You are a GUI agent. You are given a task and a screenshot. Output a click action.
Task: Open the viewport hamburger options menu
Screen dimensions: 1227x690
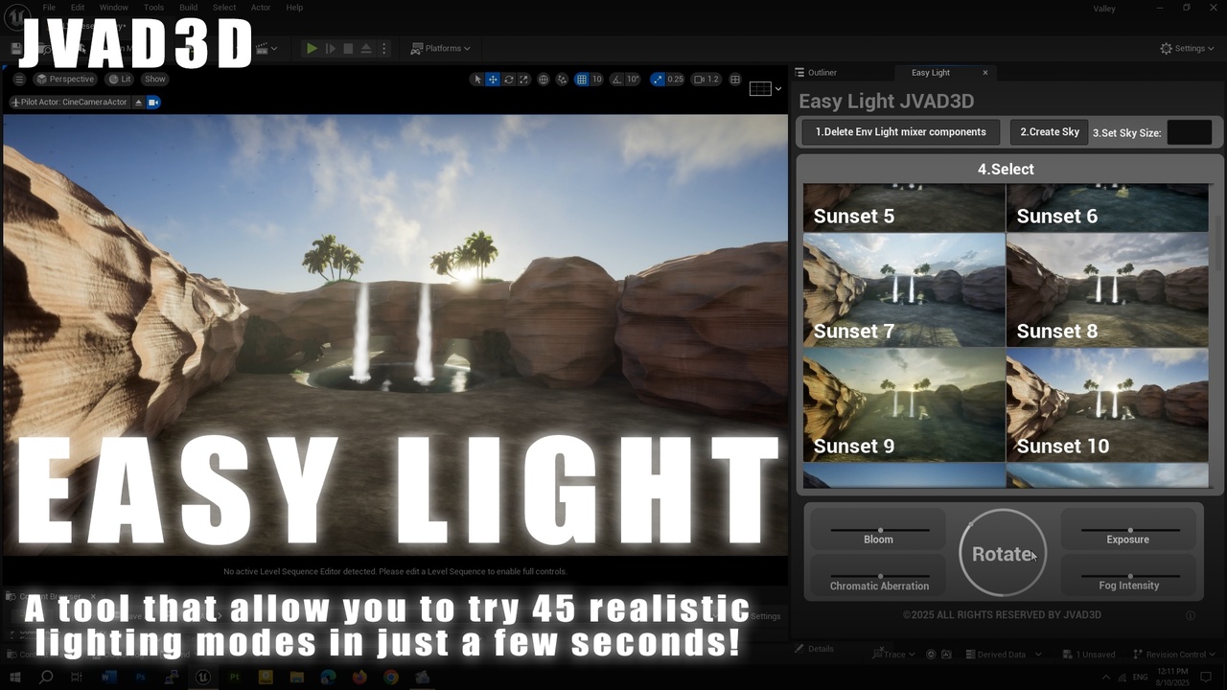click(x=19, y=80)
